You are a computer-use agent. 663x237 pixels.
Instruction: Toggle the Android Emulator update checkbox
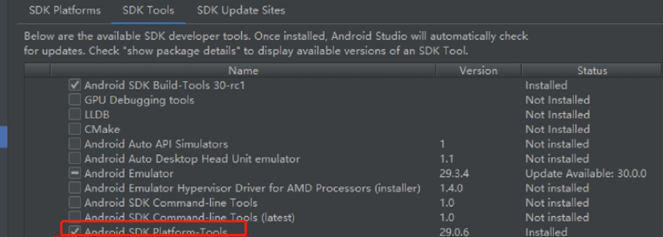pos(74,173)
